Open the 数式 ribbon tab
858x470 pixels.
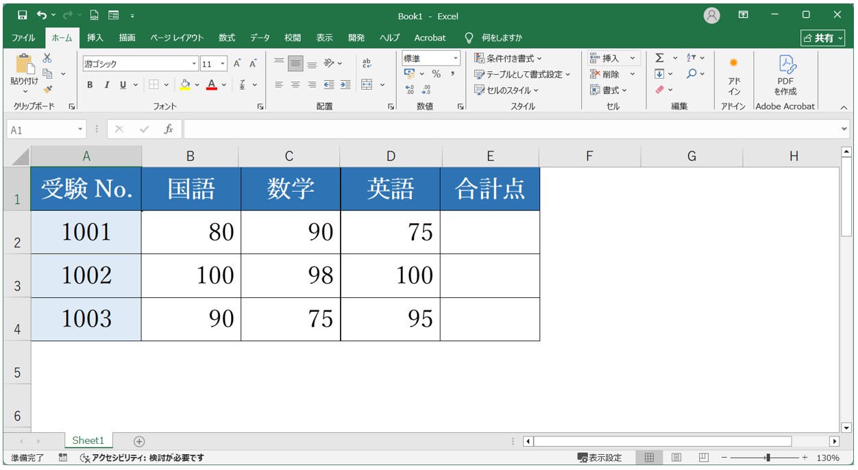click(x=227, y=38)
